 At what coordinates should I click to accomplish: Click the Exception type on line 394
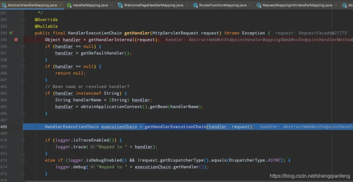[x=254, y=33]
